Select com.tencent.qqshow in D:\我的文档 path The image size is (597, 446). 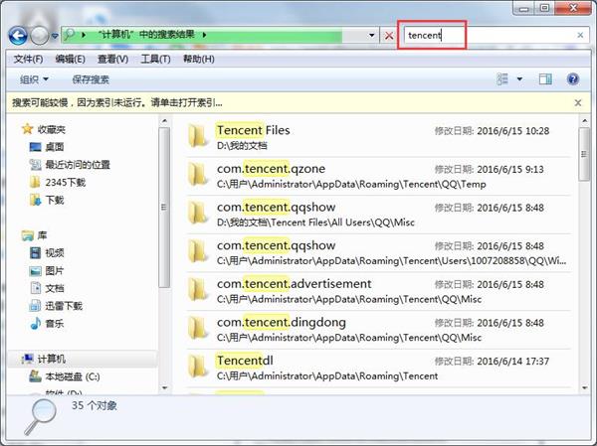[x=379, y=215]
